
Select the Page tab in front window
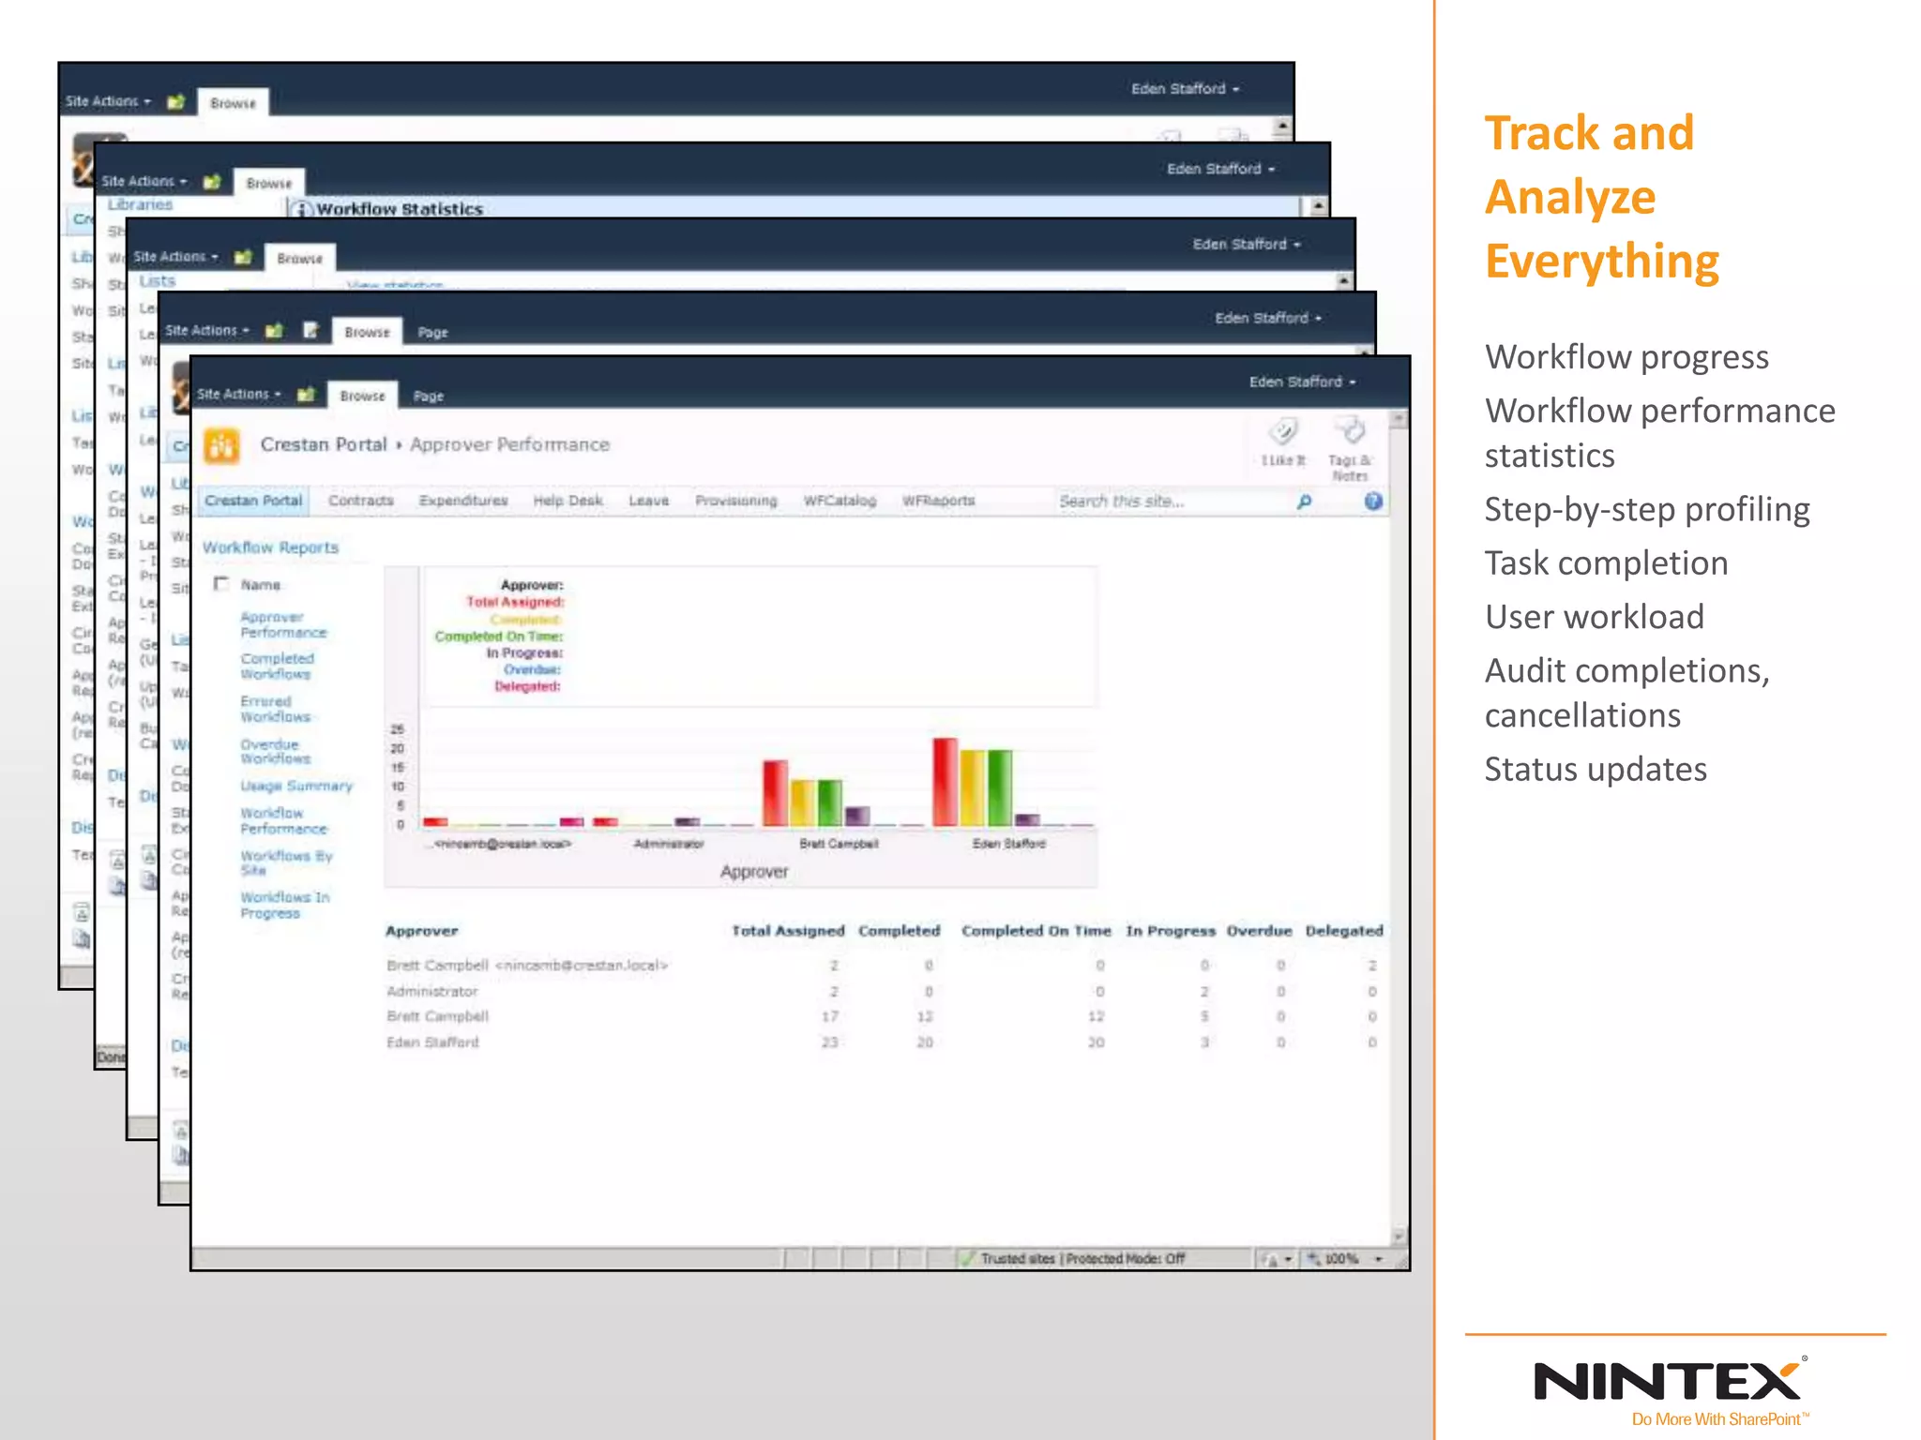pos(429,397)
